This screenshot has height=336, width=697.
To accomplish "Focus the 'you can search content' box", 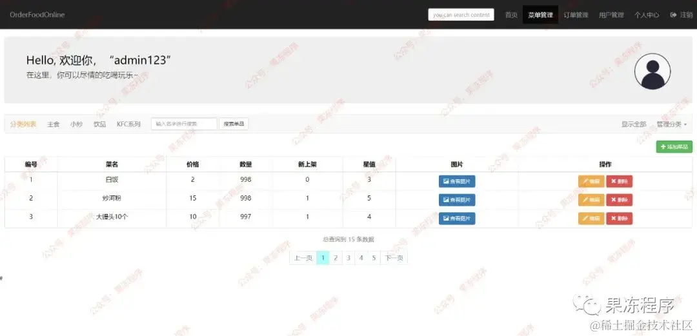I will (x=461, y=15).
